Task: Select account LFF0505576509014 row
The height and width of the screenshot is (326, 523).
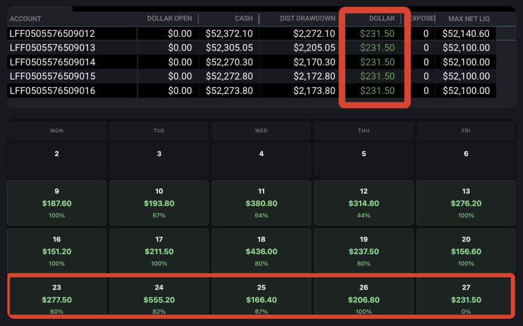Action: 251,62
